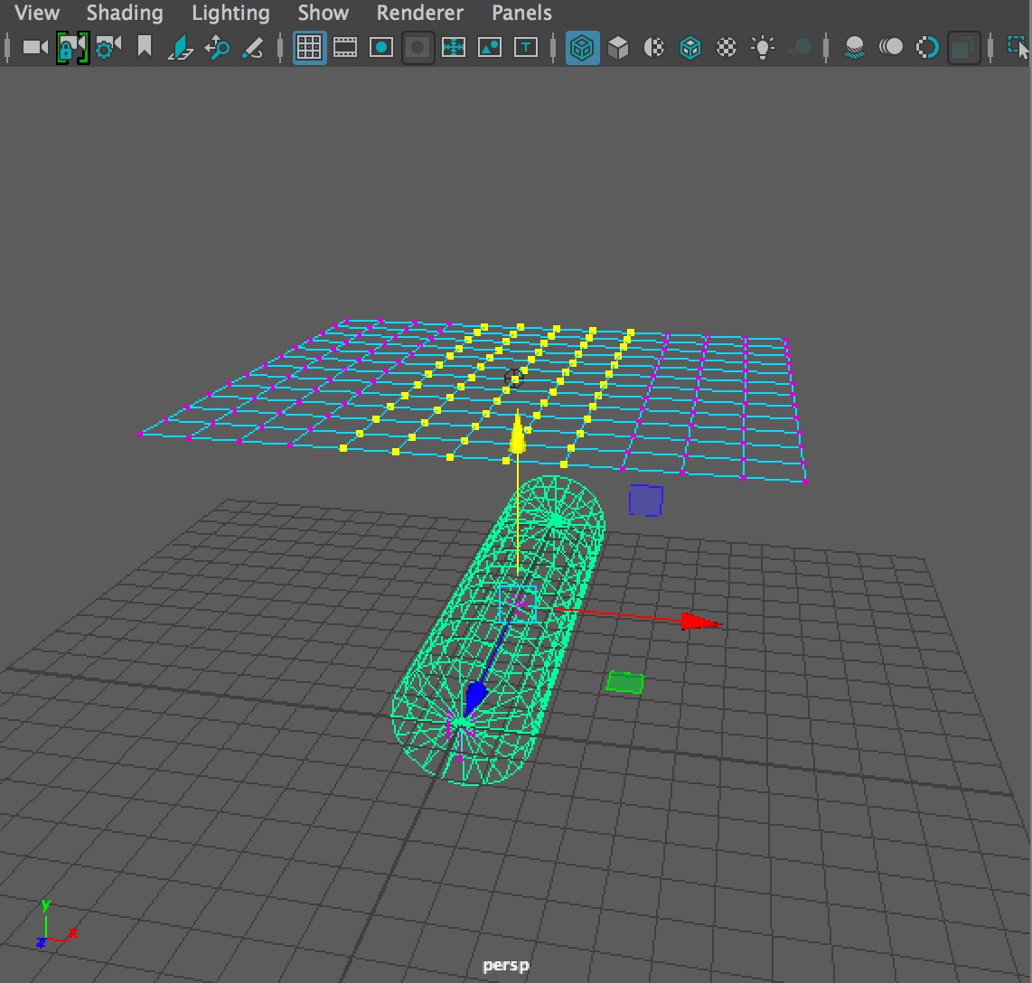Toggle Wireframe on Shaded icon
This screenshot has height=983, width=1032.
(690, 47)
